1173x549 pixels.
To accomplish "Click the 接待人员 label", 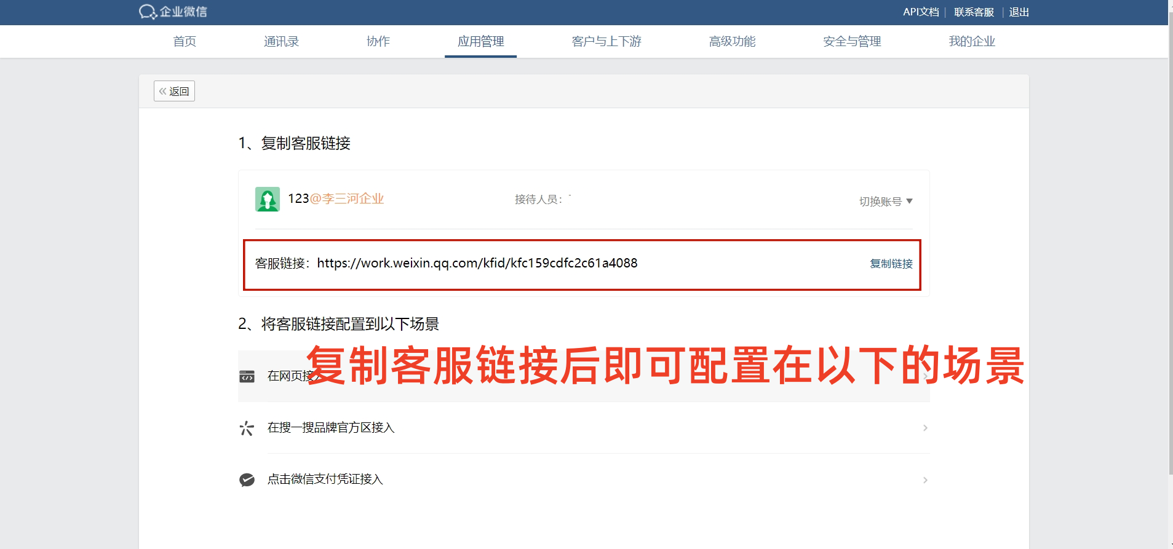I will pos(538,199).
